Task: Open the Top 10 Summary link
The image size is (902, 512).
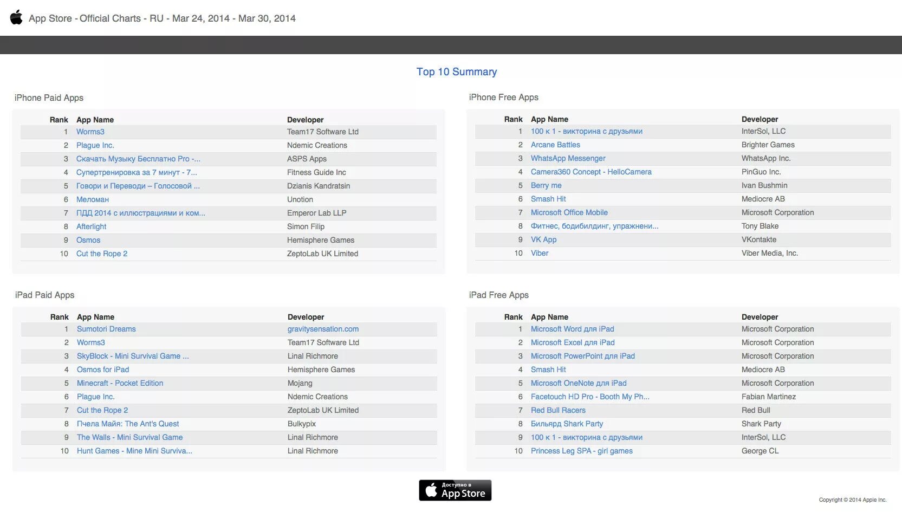Action: (x=456, y=71)
